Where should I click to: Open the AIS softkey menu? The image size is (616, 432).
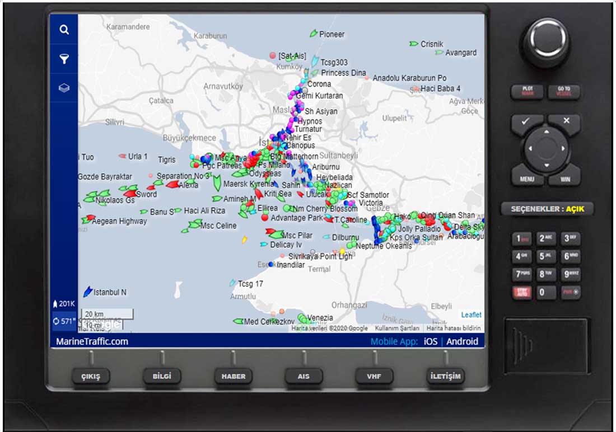(x=304, y=376)
